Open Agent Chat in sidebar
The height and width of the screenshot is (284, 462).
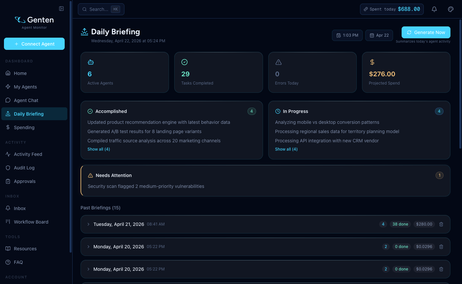click(x=34, y=100)
